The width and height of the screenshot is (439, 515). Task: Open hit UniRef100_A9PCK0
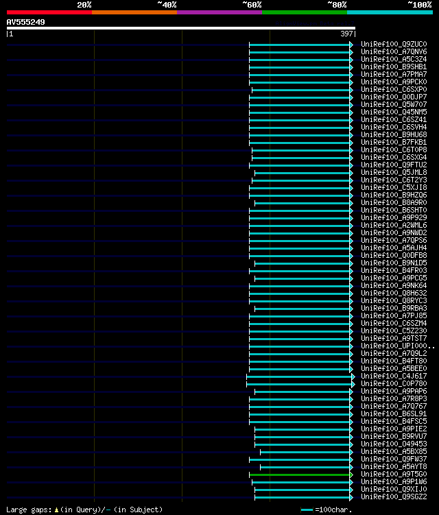[394, 82]
